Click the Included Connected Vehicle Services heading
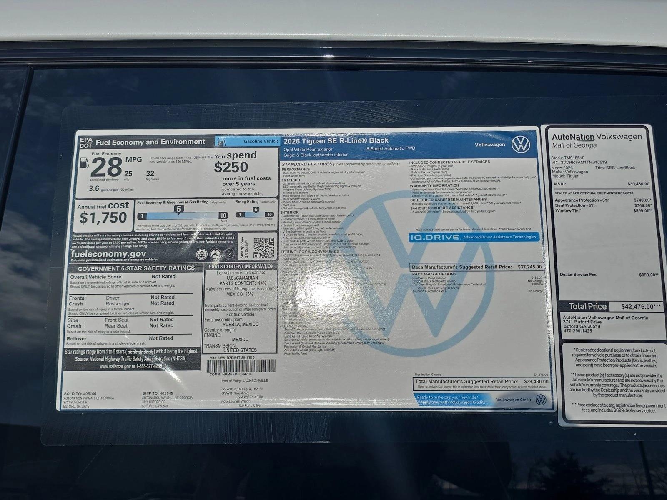Screen dimensions: 667x500 449,162
